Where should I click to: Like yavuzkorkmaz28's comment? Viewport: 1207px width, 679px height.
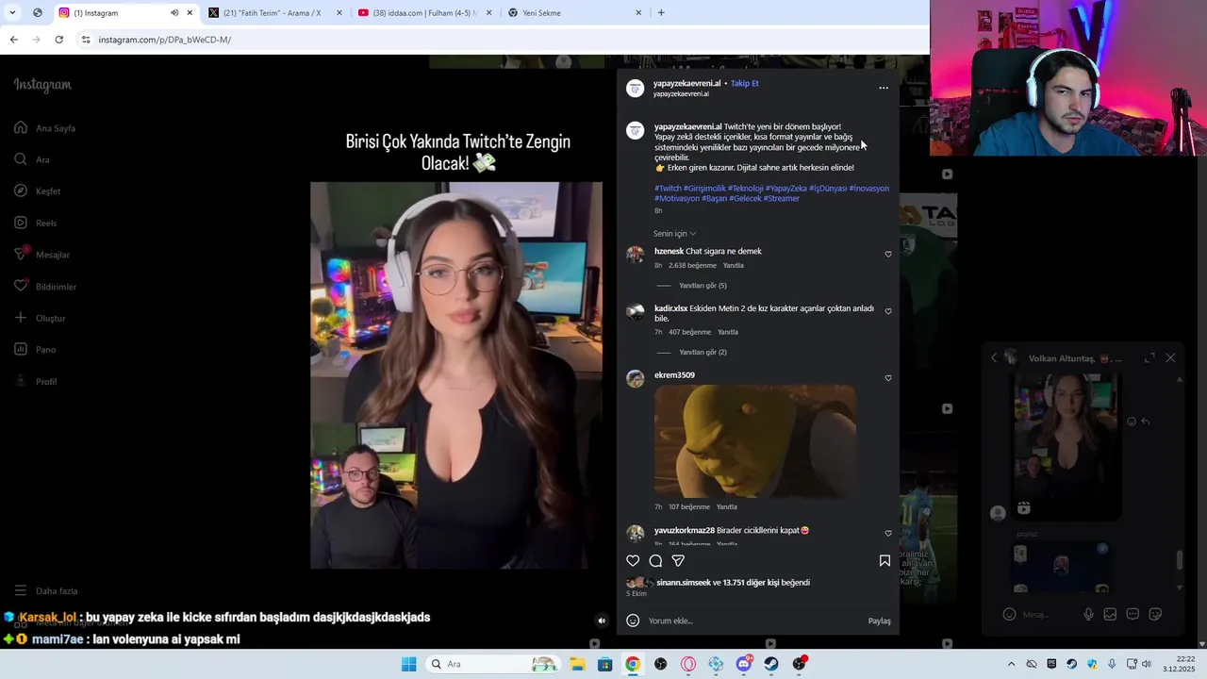(888, 534)
